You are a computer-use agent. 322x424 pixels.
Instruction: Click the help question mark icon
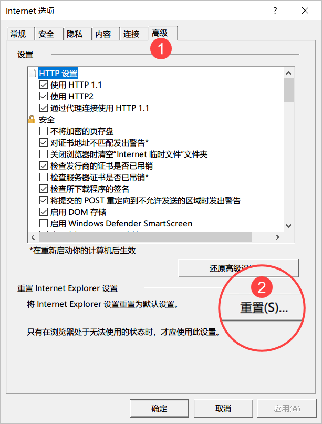275,11
